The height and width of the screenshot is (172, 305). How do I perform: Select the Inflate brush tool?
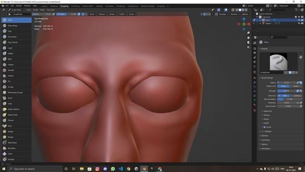tap(16, 54)
